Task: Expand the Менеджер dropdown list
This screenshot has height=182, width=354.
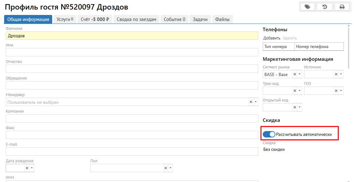Action: 255,102
